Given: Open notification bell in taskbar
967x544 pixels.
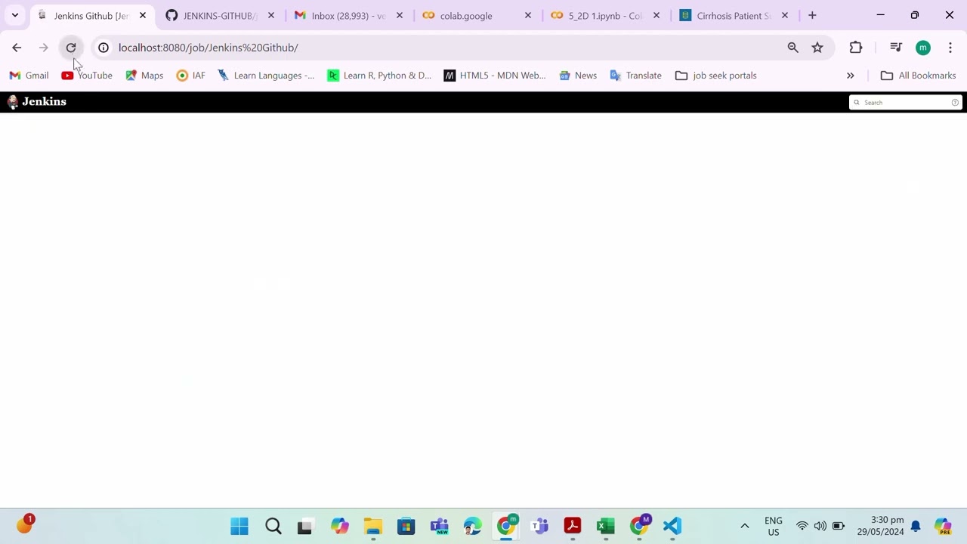Looking at the screenshot, I should point(916,526).
